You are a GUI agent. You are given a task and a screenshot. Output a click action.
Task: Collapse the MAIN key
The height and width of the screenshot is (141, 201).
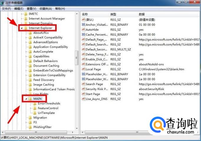26,99
